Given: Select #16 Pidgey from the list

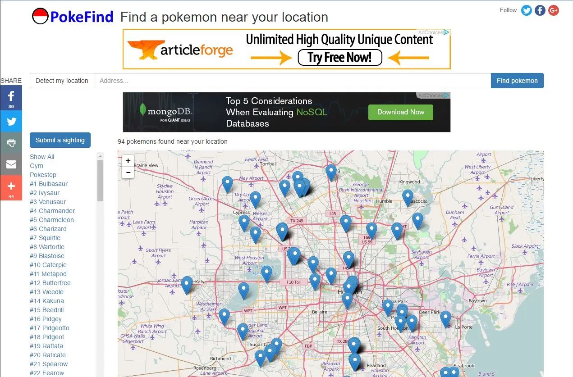Looking at the screenshot, I should point(45,319).
